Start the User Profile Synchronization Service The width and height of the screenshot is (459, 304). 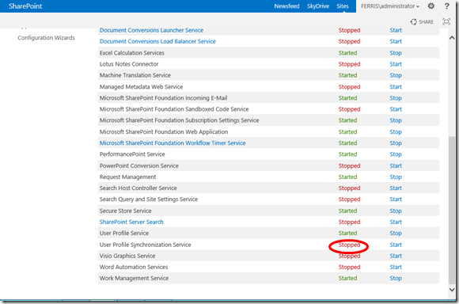pyautogui.click(x=396, y=245)
